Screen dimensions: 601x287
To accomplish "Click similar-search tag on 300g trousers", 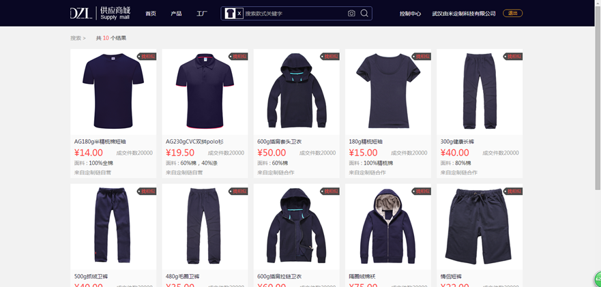I will [513, 57].
